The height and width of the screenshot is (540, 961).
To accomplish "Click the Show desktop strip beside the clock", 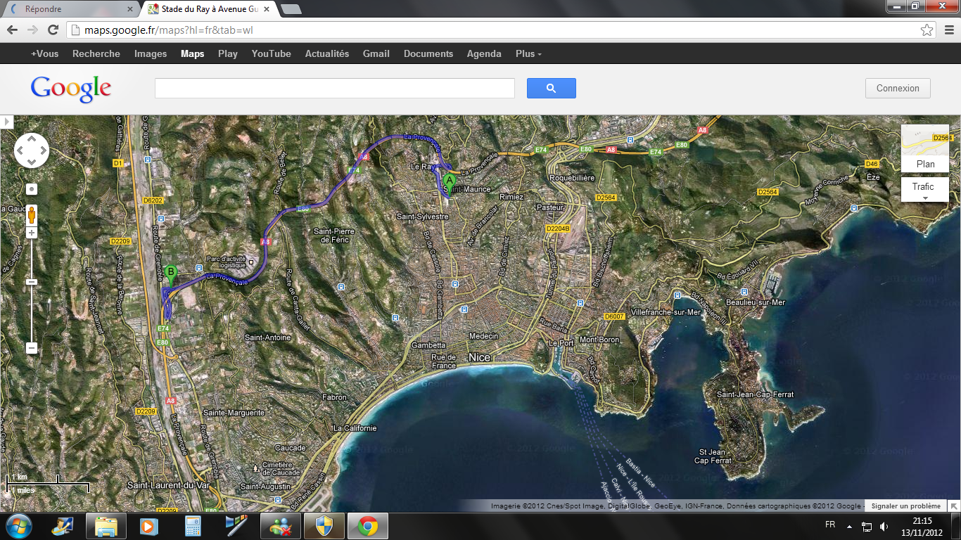I will [956, 526].
